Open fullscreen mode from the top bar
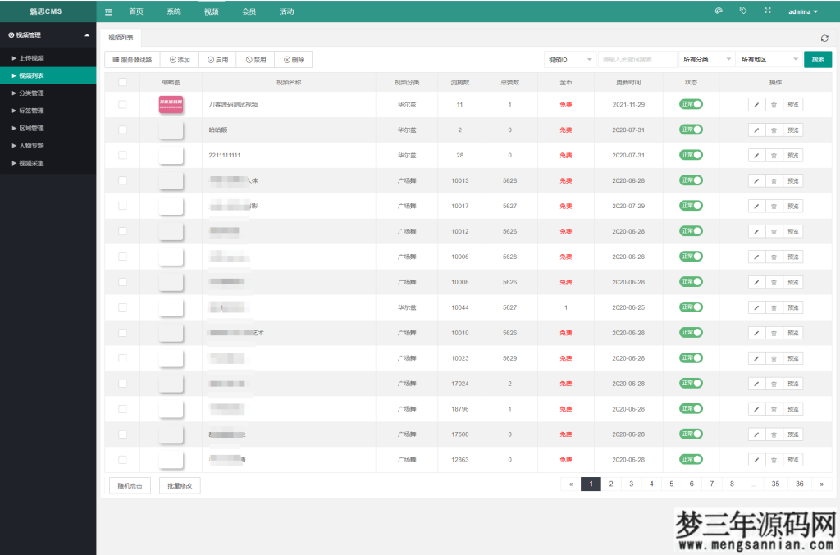Image resolution: width=840 pixels, height=555 pixels. [766, 11]
